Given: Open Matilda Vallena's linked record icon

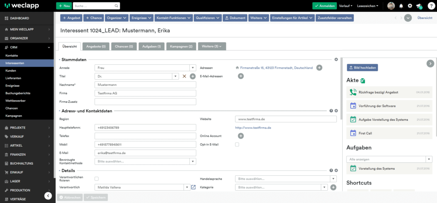Looking at the screenshot, I should pyautogui.click(x=193, y=187).
